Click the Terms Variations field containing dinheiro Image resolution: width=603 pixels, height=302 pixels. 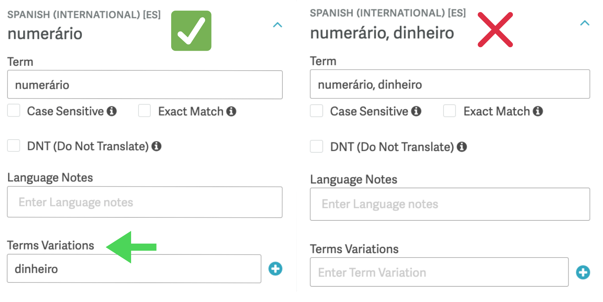click(x=134, y=269)
